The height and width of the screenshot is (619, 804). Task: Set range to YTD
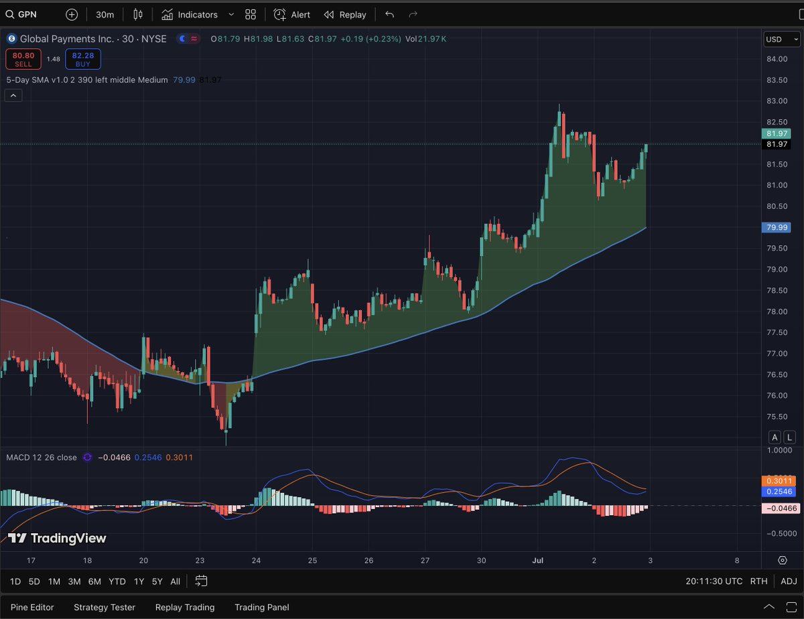[117, 581]
